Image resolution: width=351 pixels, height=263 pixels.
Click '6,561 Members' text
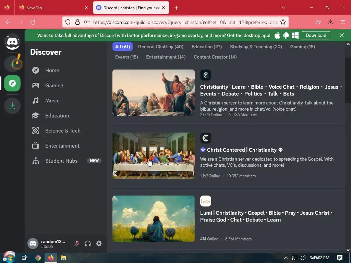click(x=238, y=239)
